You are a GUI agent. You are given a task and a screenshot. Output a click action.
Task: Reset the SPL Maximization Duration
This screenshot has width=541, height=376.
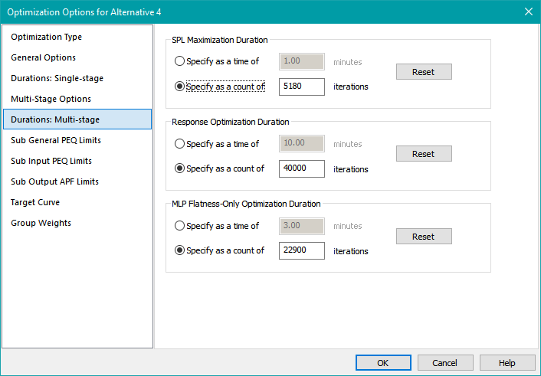point(424,72)
